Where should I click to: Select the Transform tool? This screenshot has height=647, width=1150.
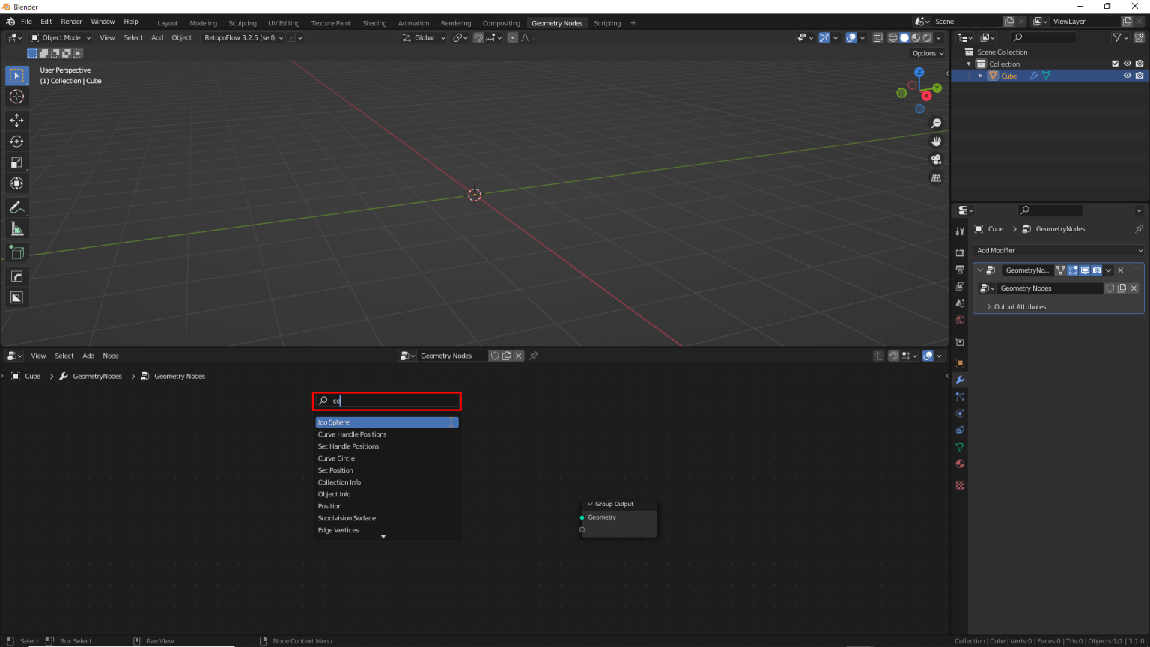(16, 183)
